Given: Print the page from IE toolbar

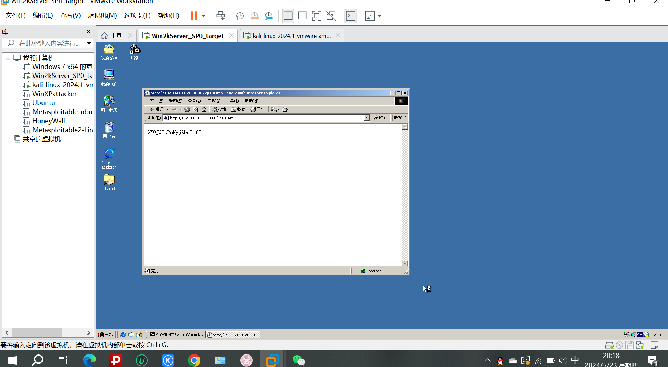Looking at the screenshot, I should pos(285,109).
